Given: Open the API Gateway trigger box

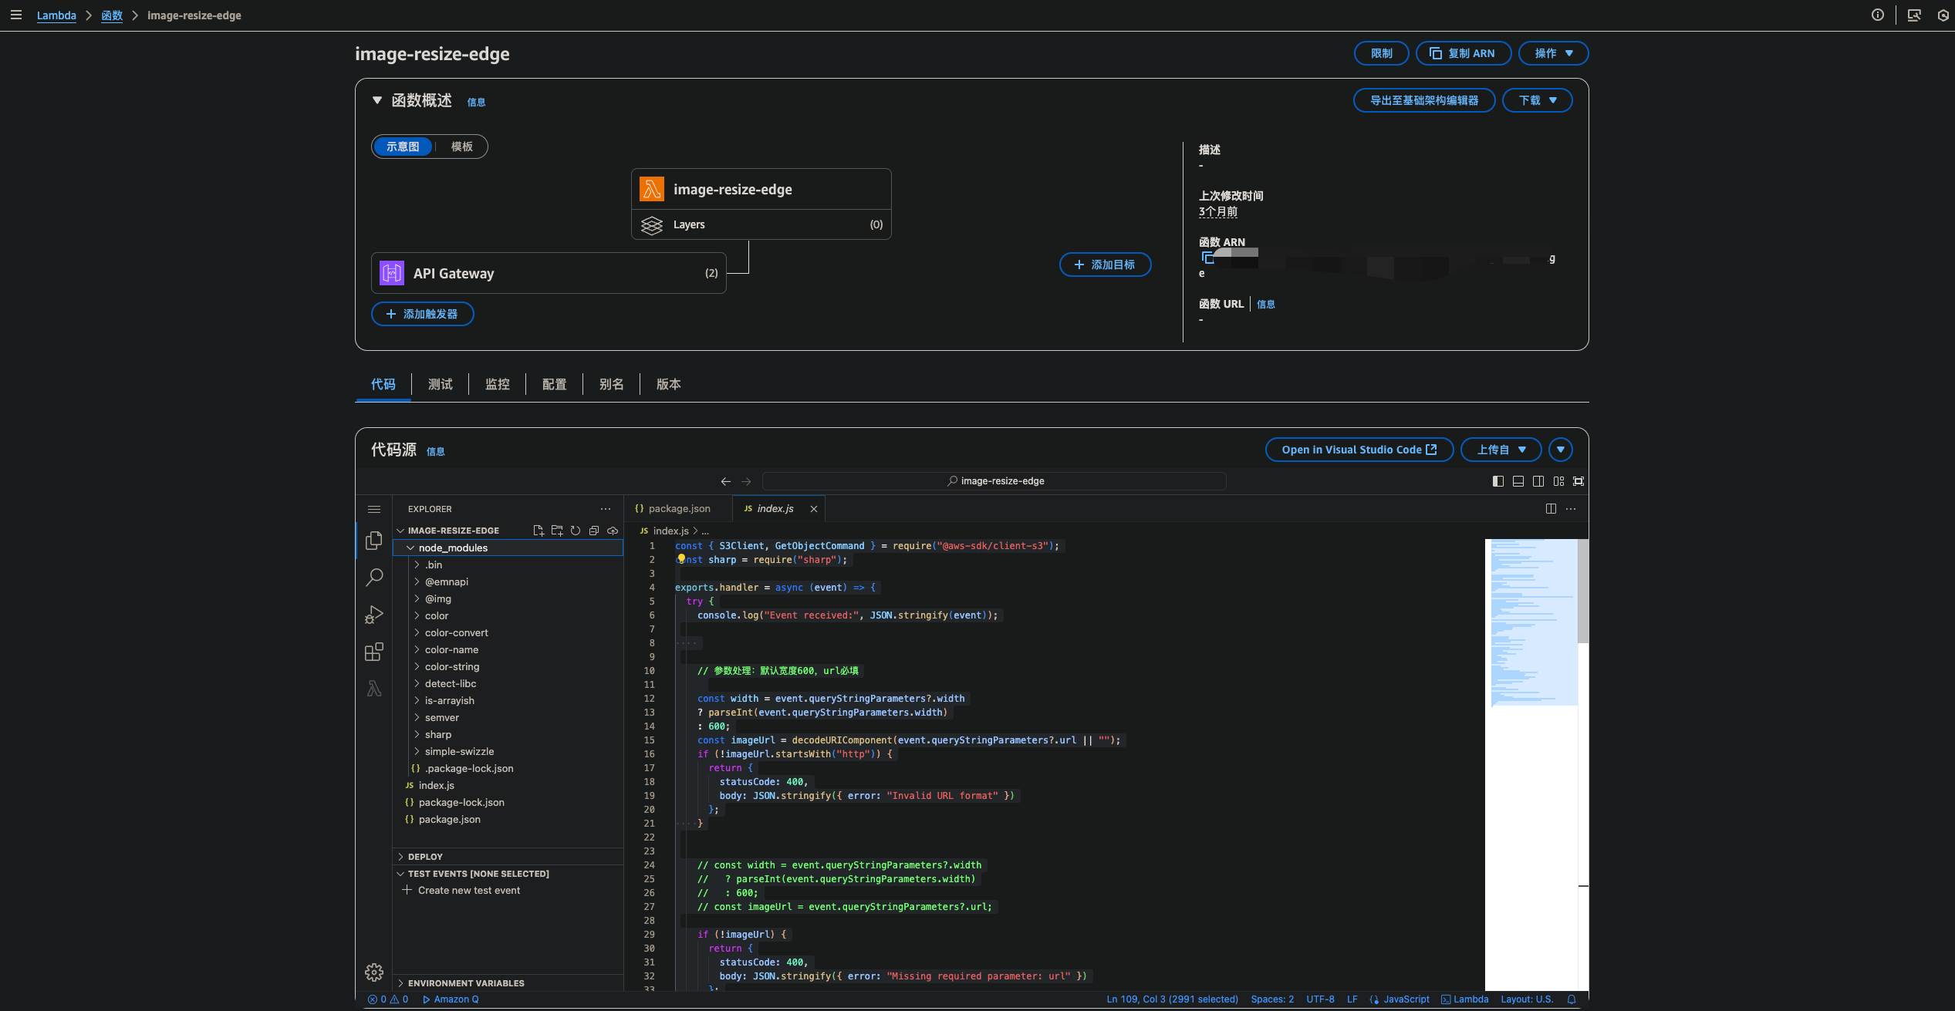Looking at the screenshot, I should [549, 273].
